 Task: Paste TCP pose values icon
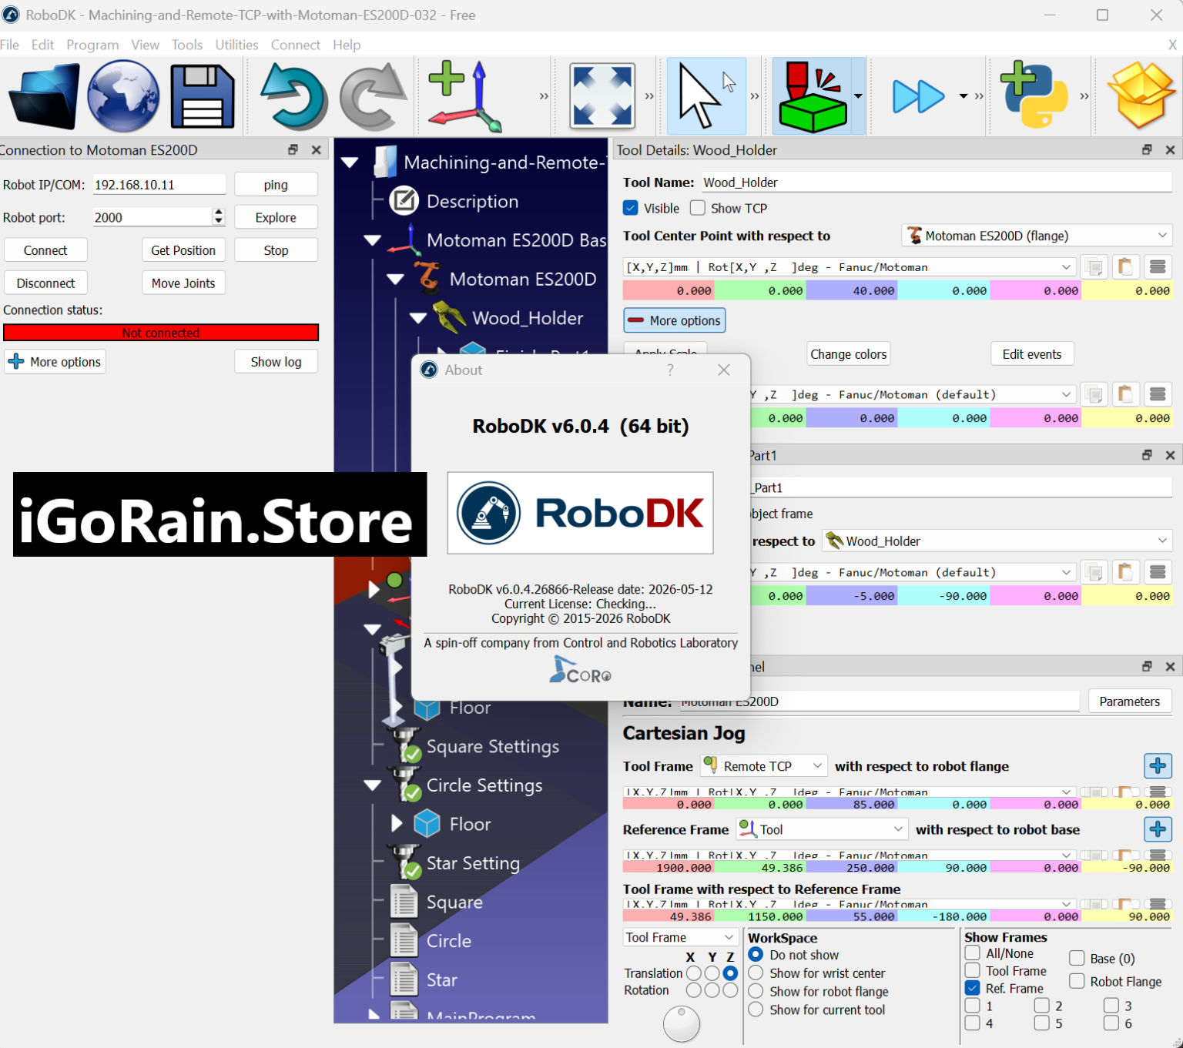pos(1125,267)
